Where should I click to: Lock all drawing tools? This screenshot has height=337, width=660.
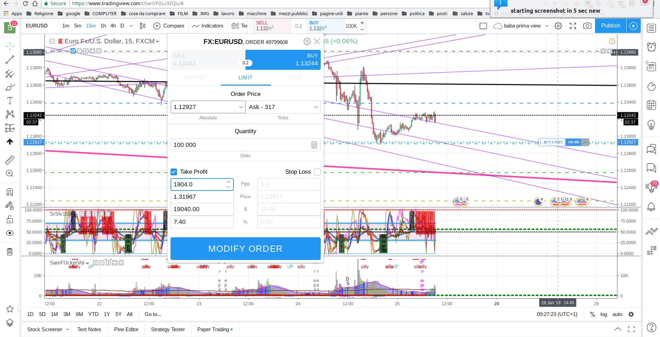[10, 219]
